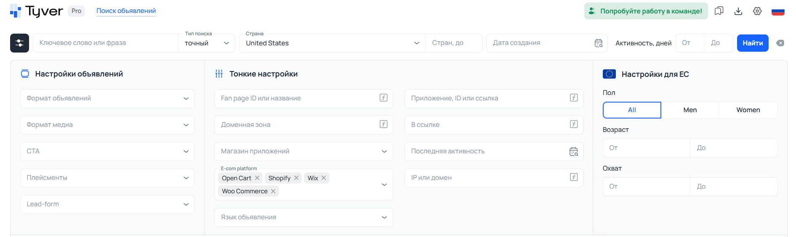
Task: Clear search with the grey X icon
Action: pos(780,43)
